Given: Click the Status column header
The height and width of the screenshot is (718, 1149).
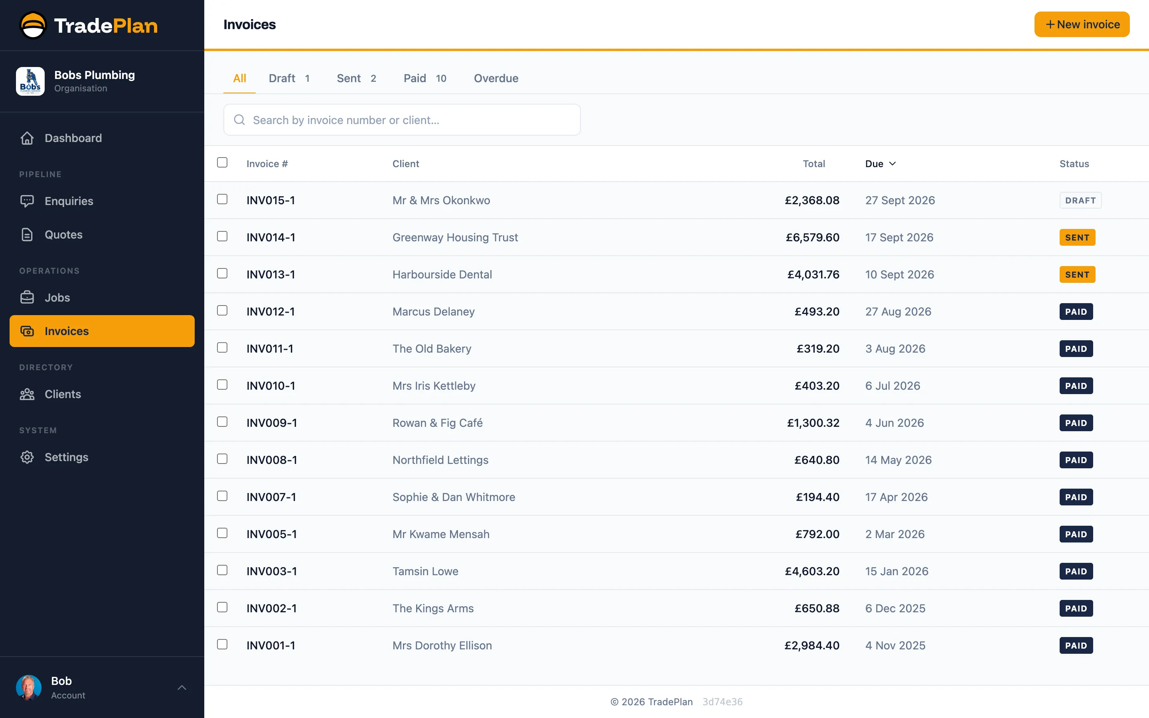Looking at the screenshot, I should point(1074,164).
